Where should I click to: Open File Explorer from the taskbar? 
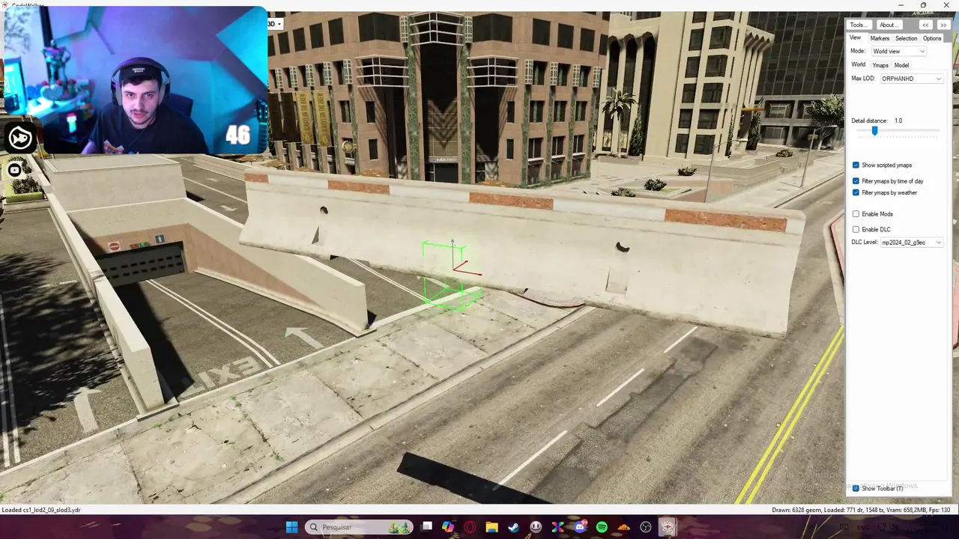(491, 527)
